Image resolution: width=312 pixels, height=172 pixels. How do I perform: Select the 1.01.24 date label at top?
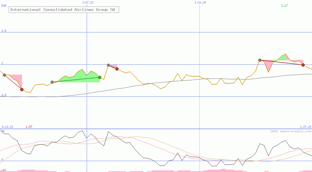tap(200, 2)
